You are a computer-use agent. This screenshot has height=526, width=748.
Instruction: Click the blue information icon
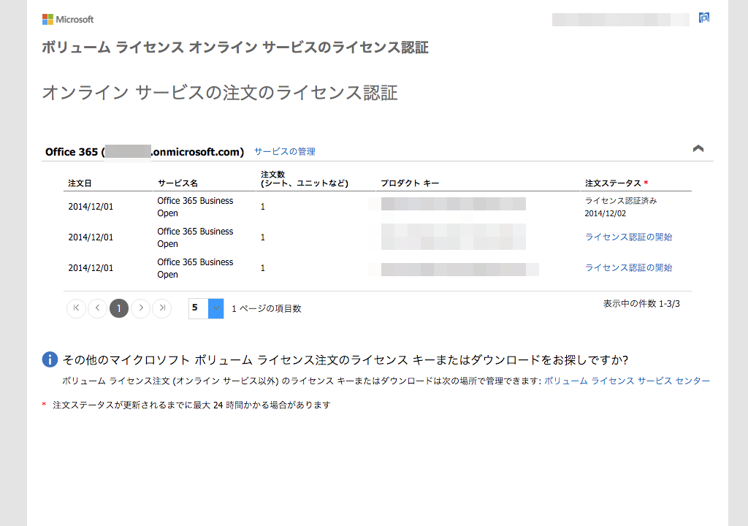(x=50, y=359)
